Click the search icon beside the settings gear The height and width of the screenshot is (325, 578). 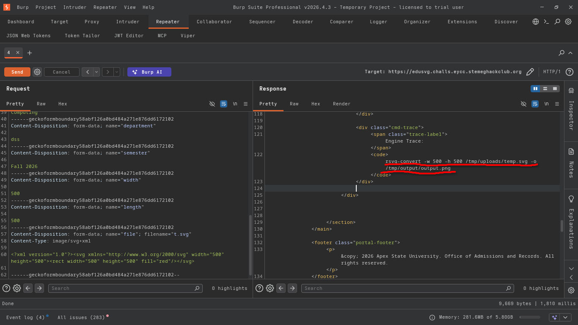click(557, 22)
